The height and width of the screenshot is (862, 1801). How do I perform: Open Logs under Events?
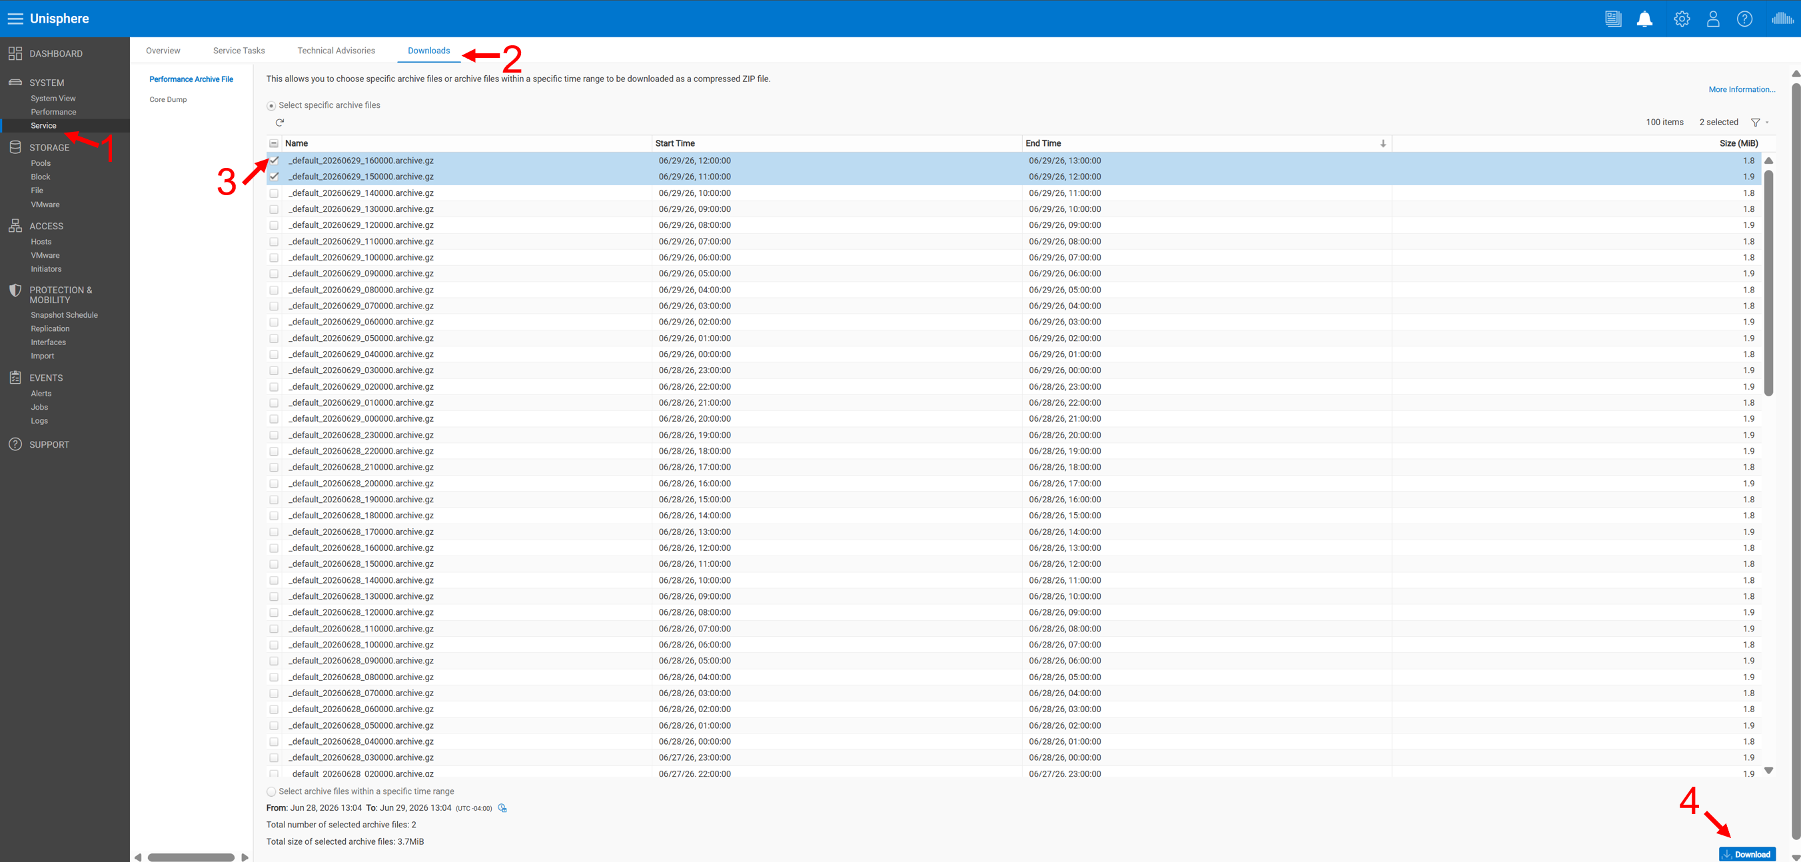(x=39, y=421)
